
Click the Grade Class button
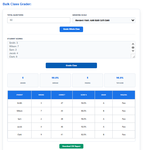71,65
